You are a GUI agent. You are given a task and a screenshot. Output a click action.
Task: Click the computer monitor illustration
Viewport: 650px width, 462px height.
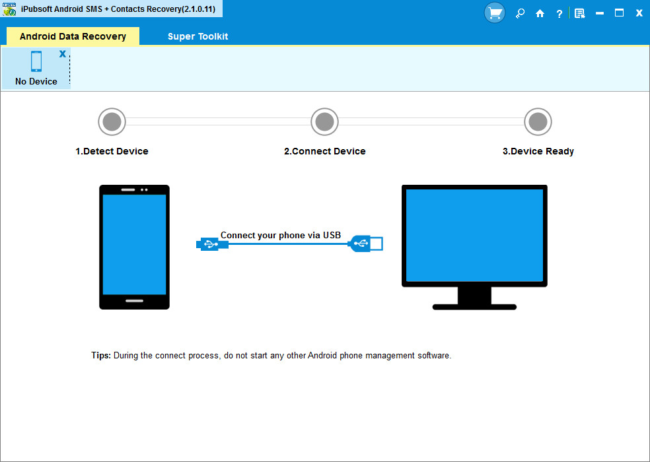(474, 247)
